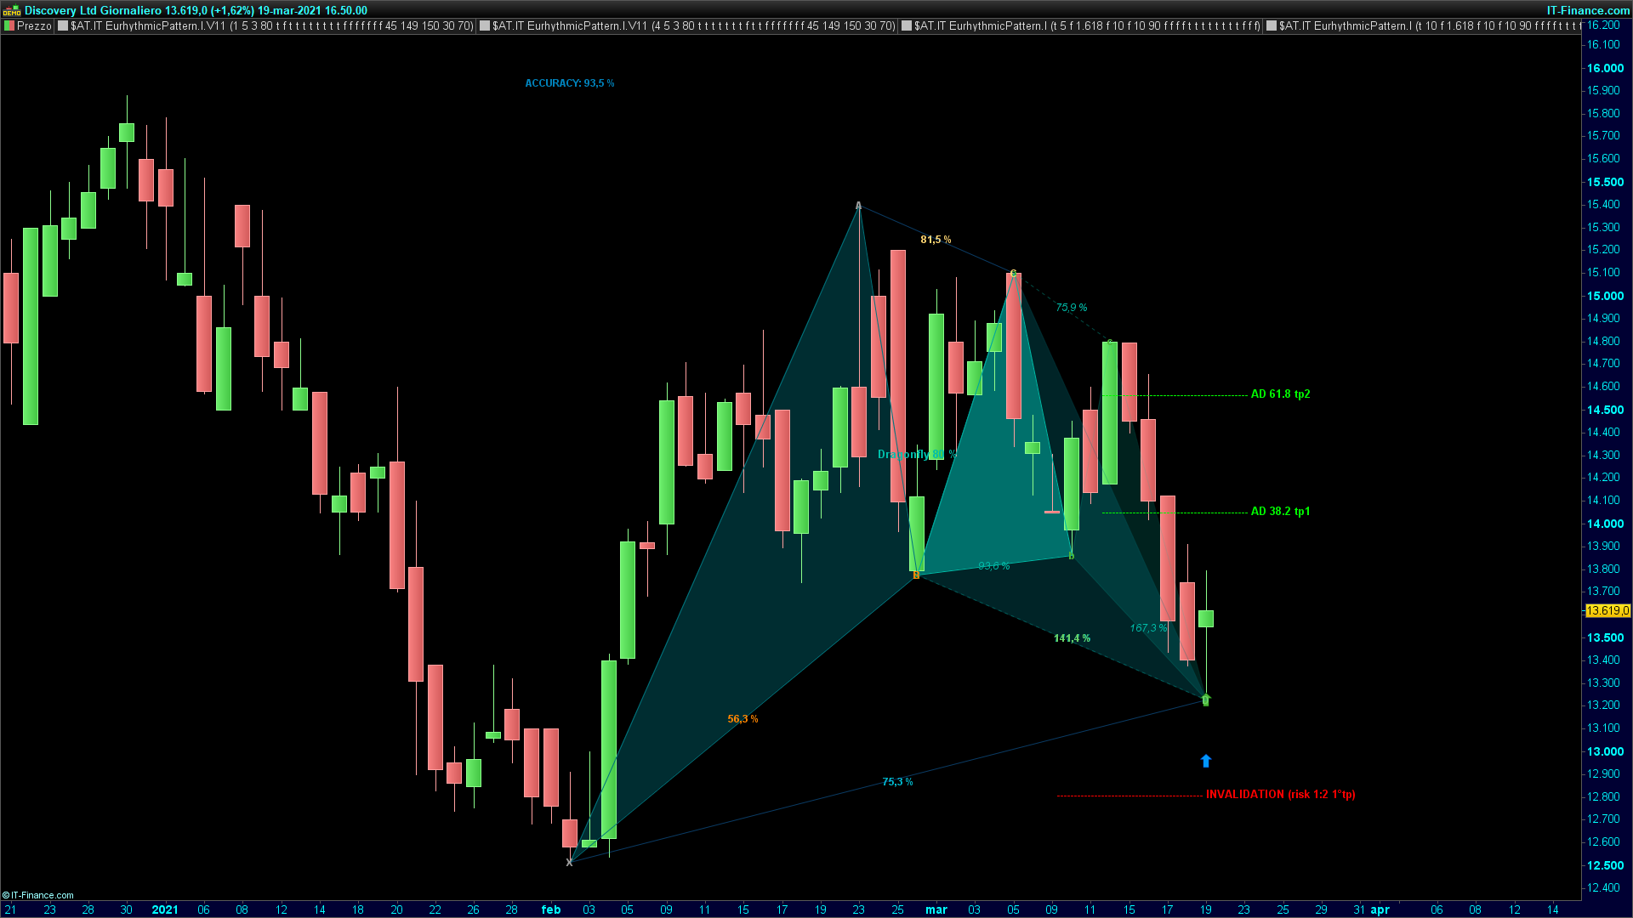Open the Prezzo price settings label
The height and width of the screenshot is (918, 1633).
[34, 26]
